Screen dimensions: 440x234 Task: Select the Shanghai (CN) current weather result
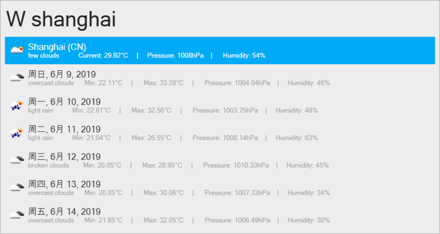point(220,51)
